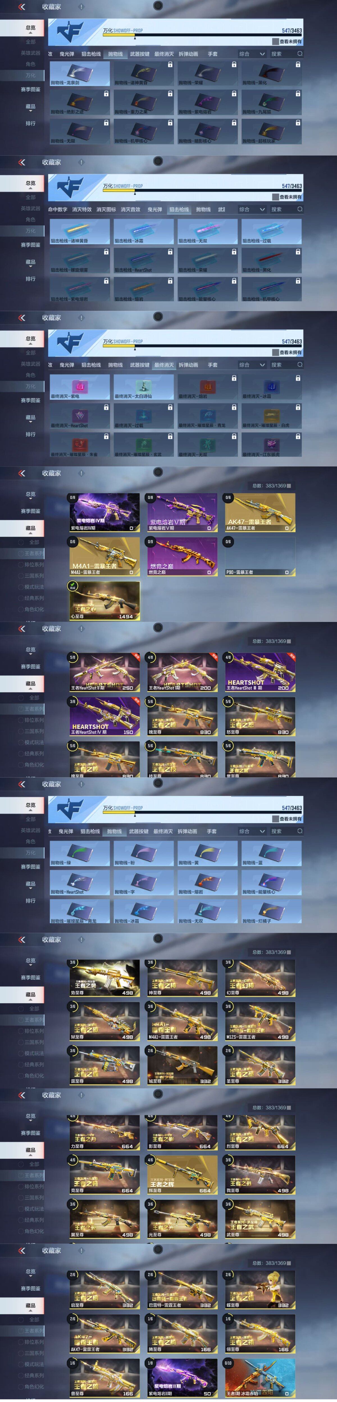Screen dimensions: 337x1402
Task: Open the 综合 sort dropdown above 最终消灭-冰霜
Action: (x=252, y=365)
